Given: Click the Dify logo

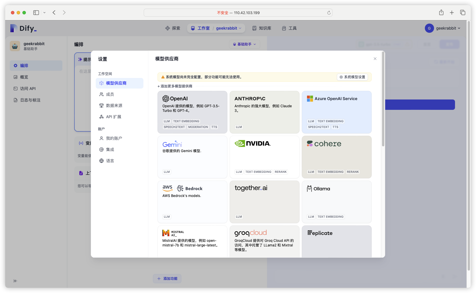Looking at the screenshot, I should coord(23,28).
